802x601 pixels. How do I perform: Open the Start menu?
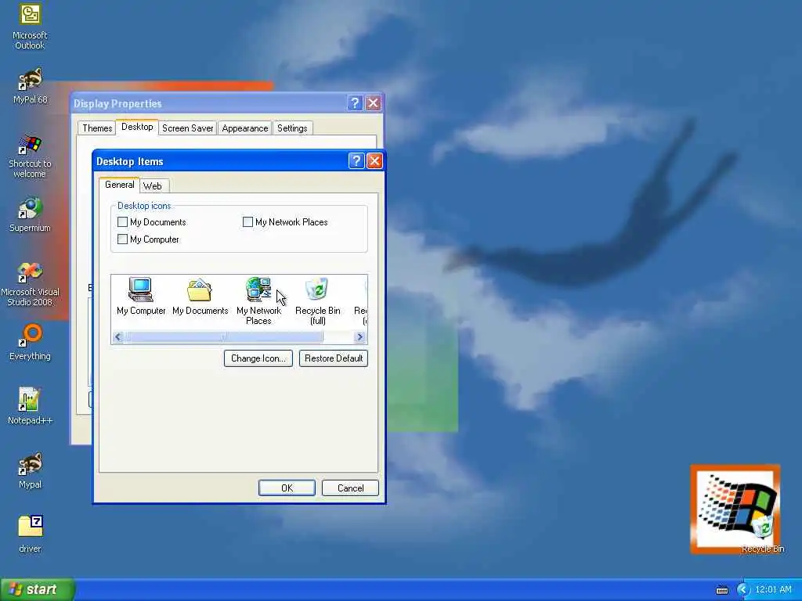pyautogui.click(x=37, y=590)
